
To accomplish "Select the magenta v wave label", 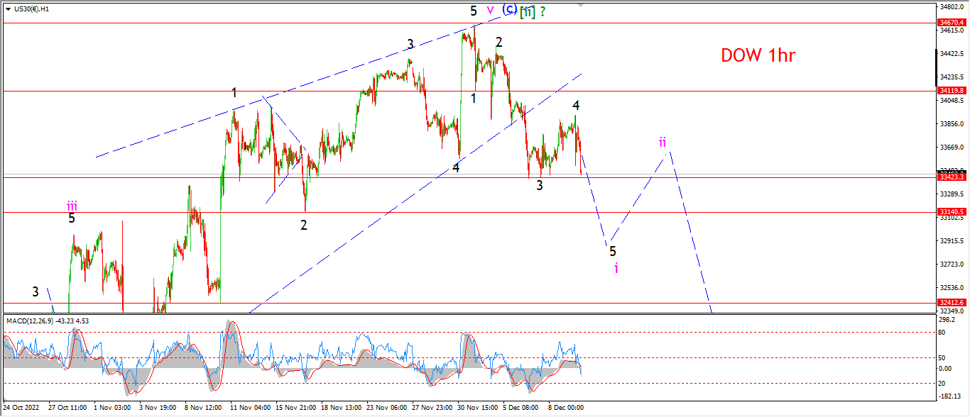I will pos(490,10).
